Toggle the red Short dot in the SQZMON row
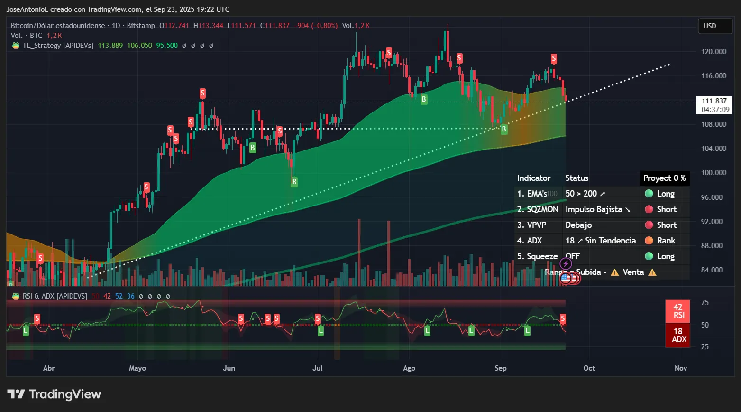 [x=649, y=209]
